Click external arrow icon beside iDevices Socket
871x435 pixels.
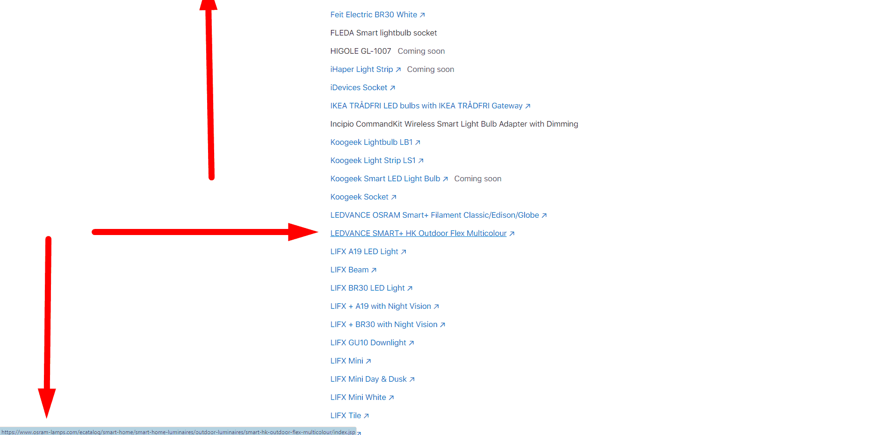[x=393, y=88]
